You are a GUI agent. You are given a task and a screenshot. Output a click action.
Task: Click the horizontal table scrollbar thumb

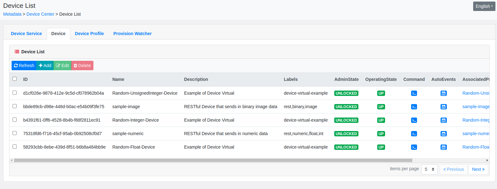(213, 160)
